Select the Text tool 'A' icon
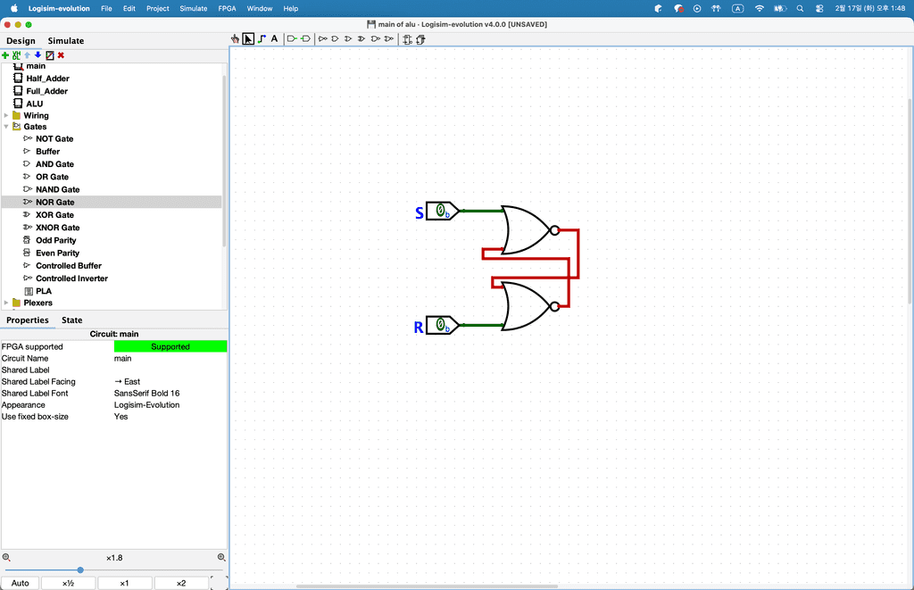This screenshot has height=590, width=914. tap(274, 39)
